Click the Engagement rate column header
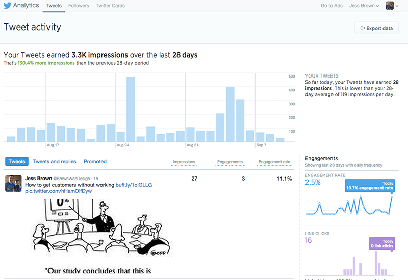Viewport: 408px width, 280px height. [274, 162]
